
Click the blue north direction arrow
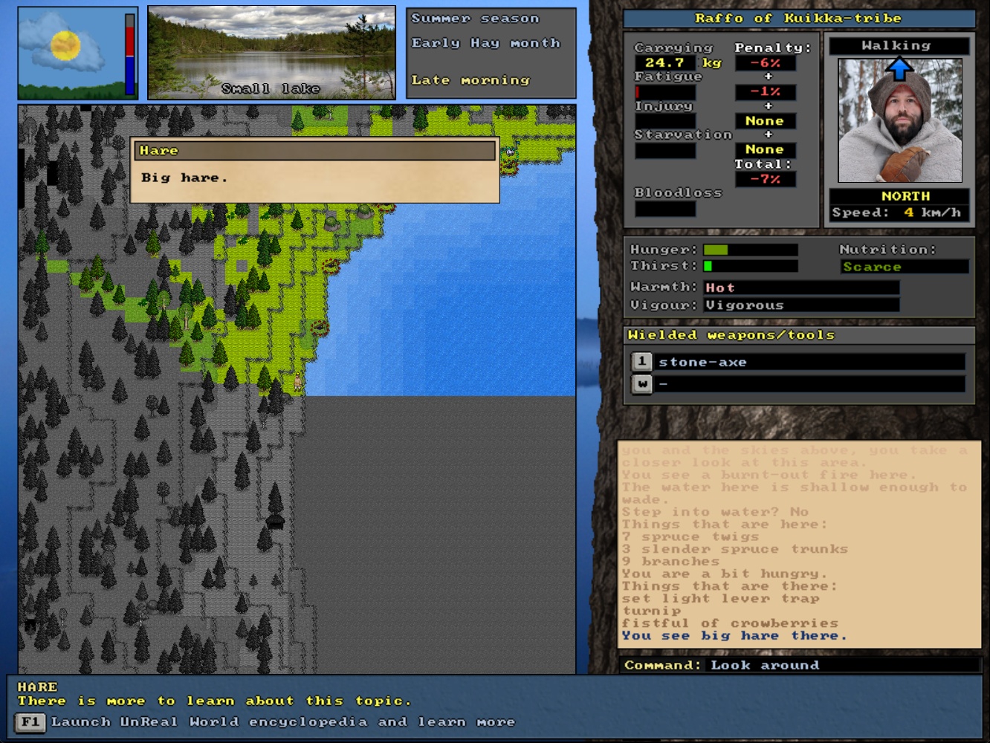pyautogui.click(x=899, y=69)
